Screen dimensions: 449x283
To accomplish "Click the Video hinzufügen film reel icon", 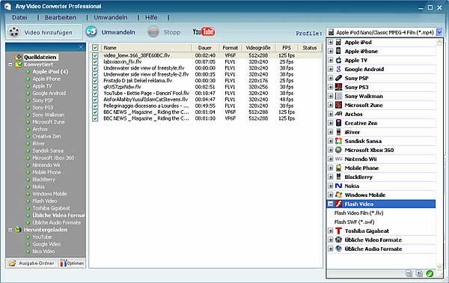I will pos(13,31).
